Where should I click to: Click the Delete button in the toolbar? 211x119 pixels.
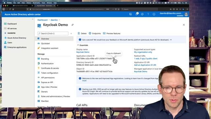[x=82, y=33]
